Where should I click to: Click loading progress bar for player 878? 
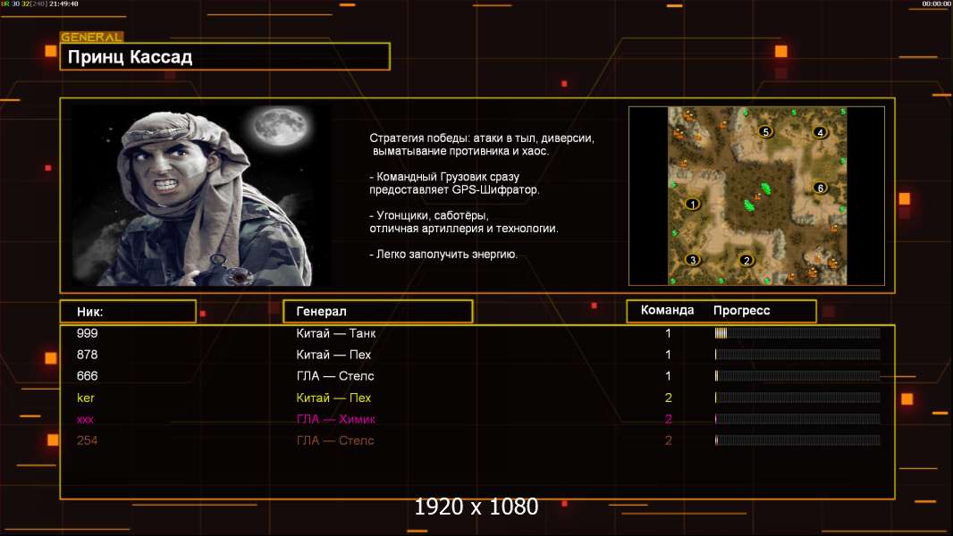797,355
